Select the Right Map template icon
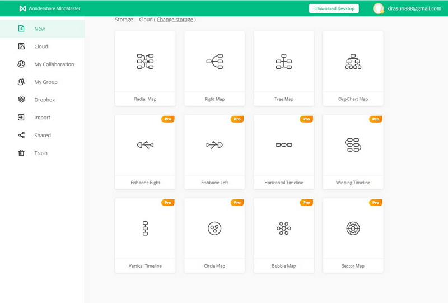This screenshot has height=303, width=448. tap(214, 62)
